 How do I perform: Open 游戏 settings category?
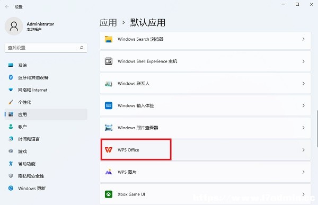46,151
